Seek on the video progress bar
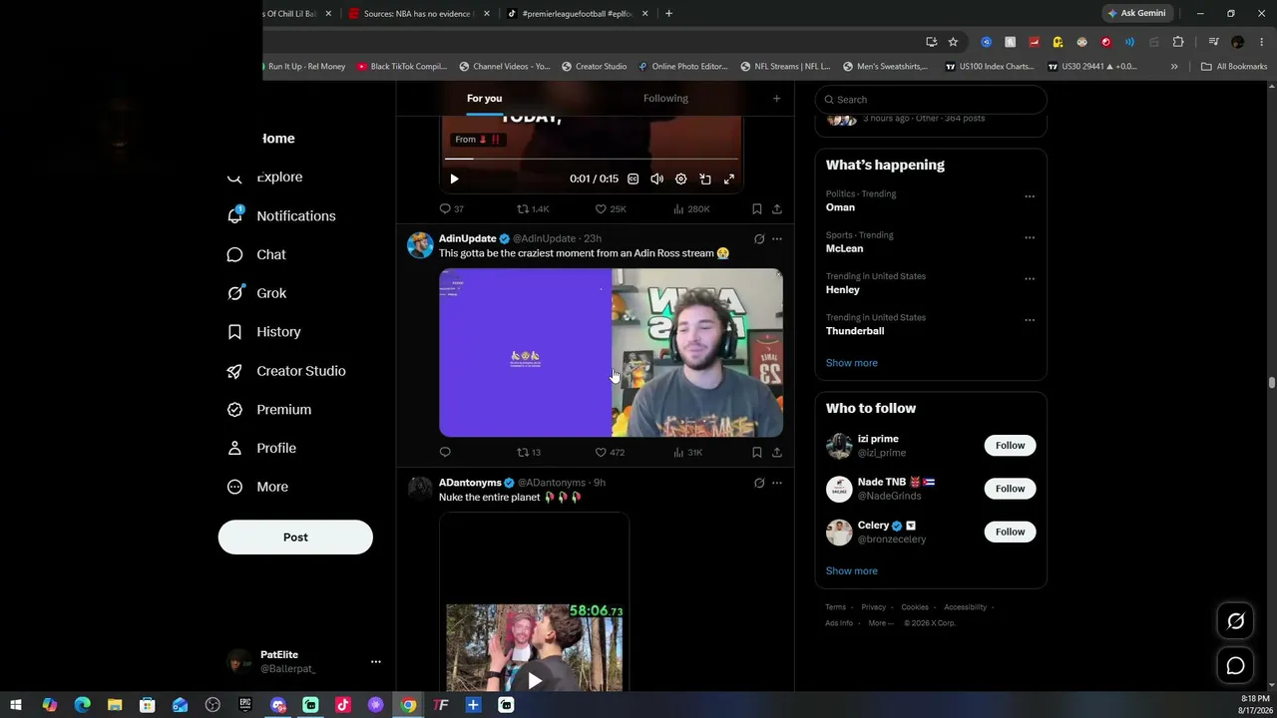This screenshot has width=1277, height=718. click(x=592, y=159)
